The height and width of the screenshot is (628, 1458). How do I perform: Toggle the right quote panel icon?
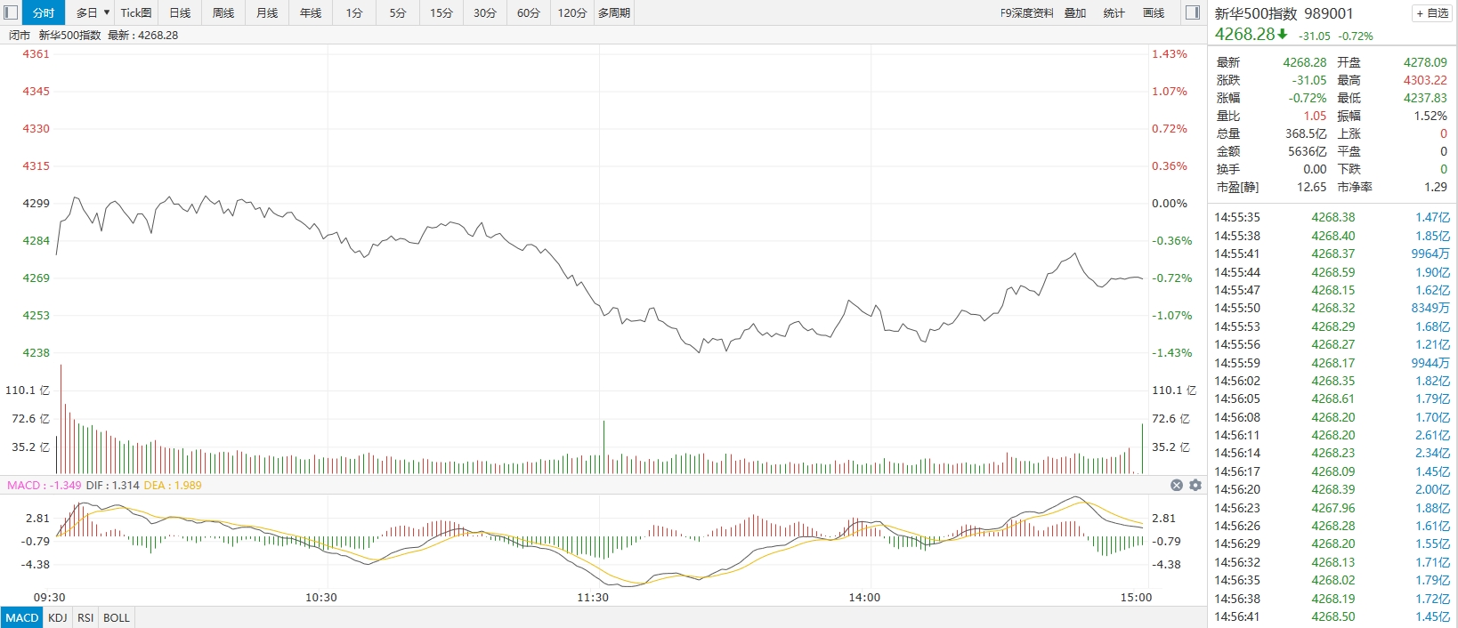tap(1194, 12)
